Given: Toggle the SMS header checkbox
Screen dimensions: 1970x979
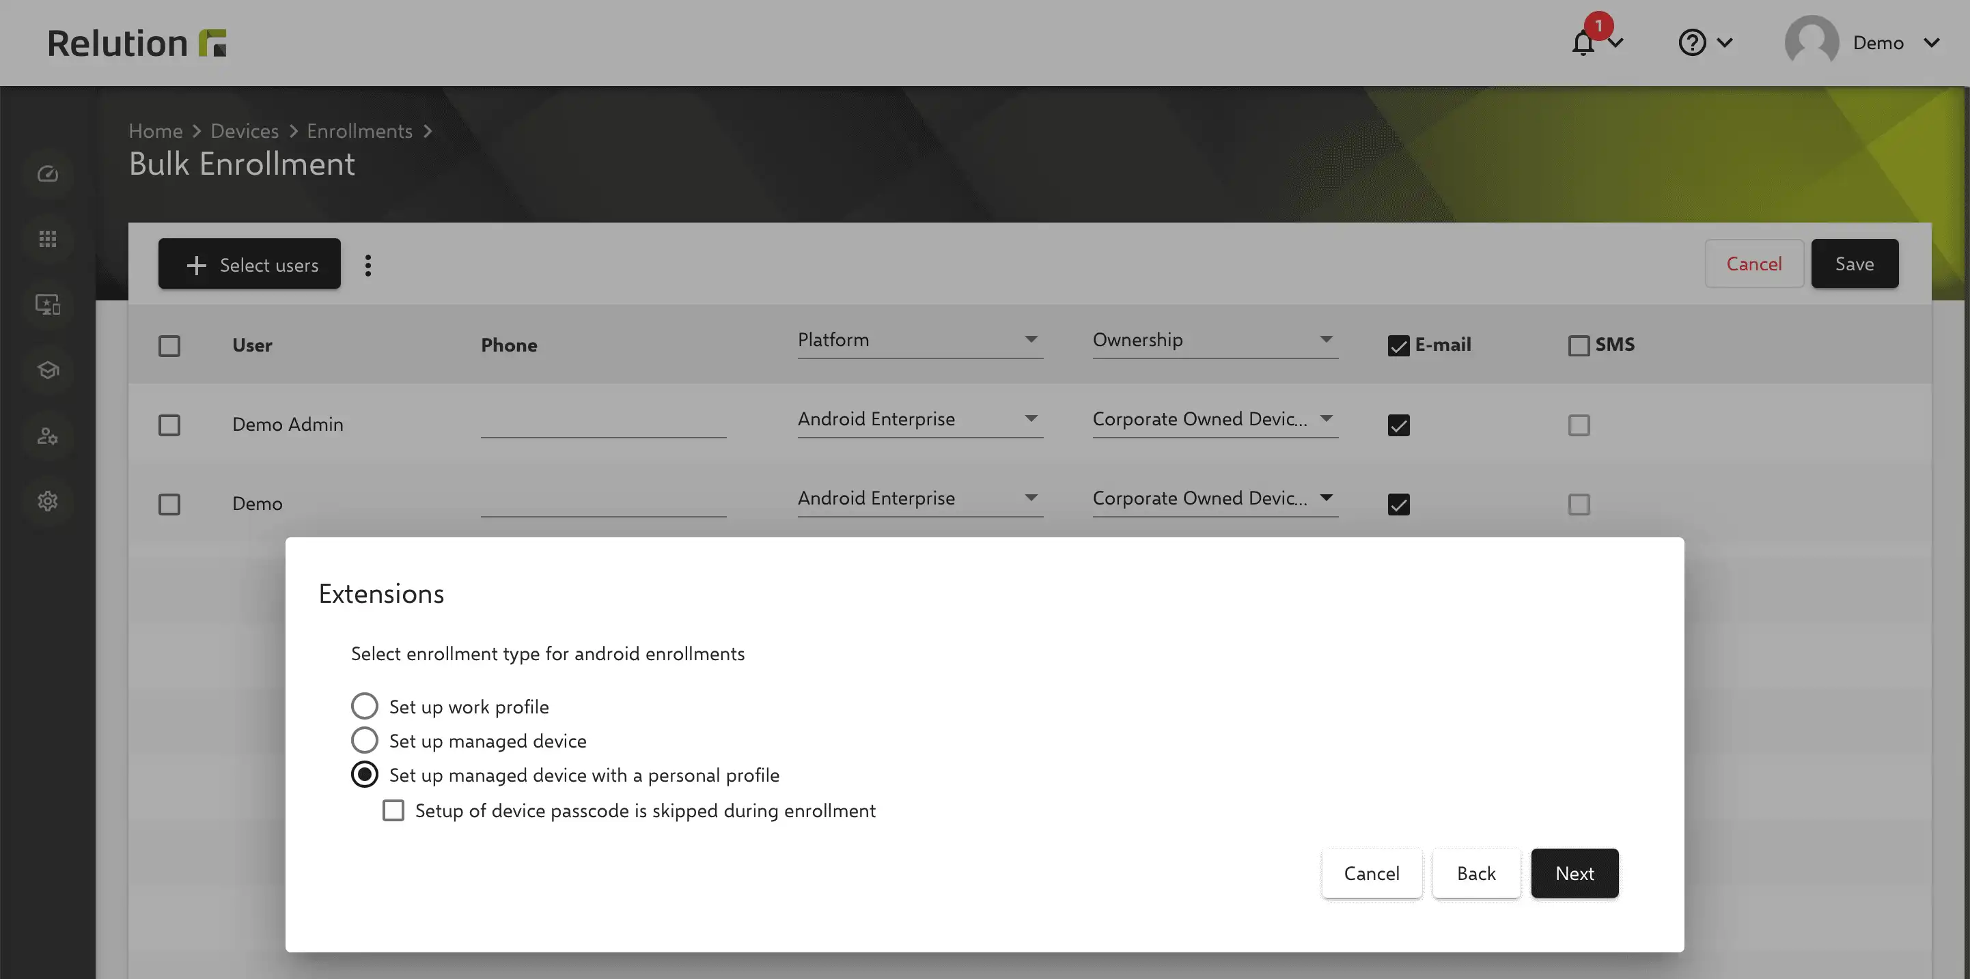Looking at the screenshot, I should pyautogui.click(x=1579, y=346).
